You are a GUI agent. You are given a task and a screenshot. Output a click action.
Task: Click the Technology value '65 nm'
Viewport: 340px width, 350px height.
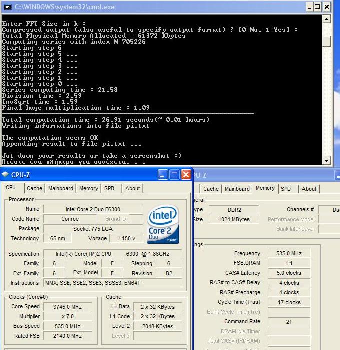pyautogui.click(x=57, y=238)
